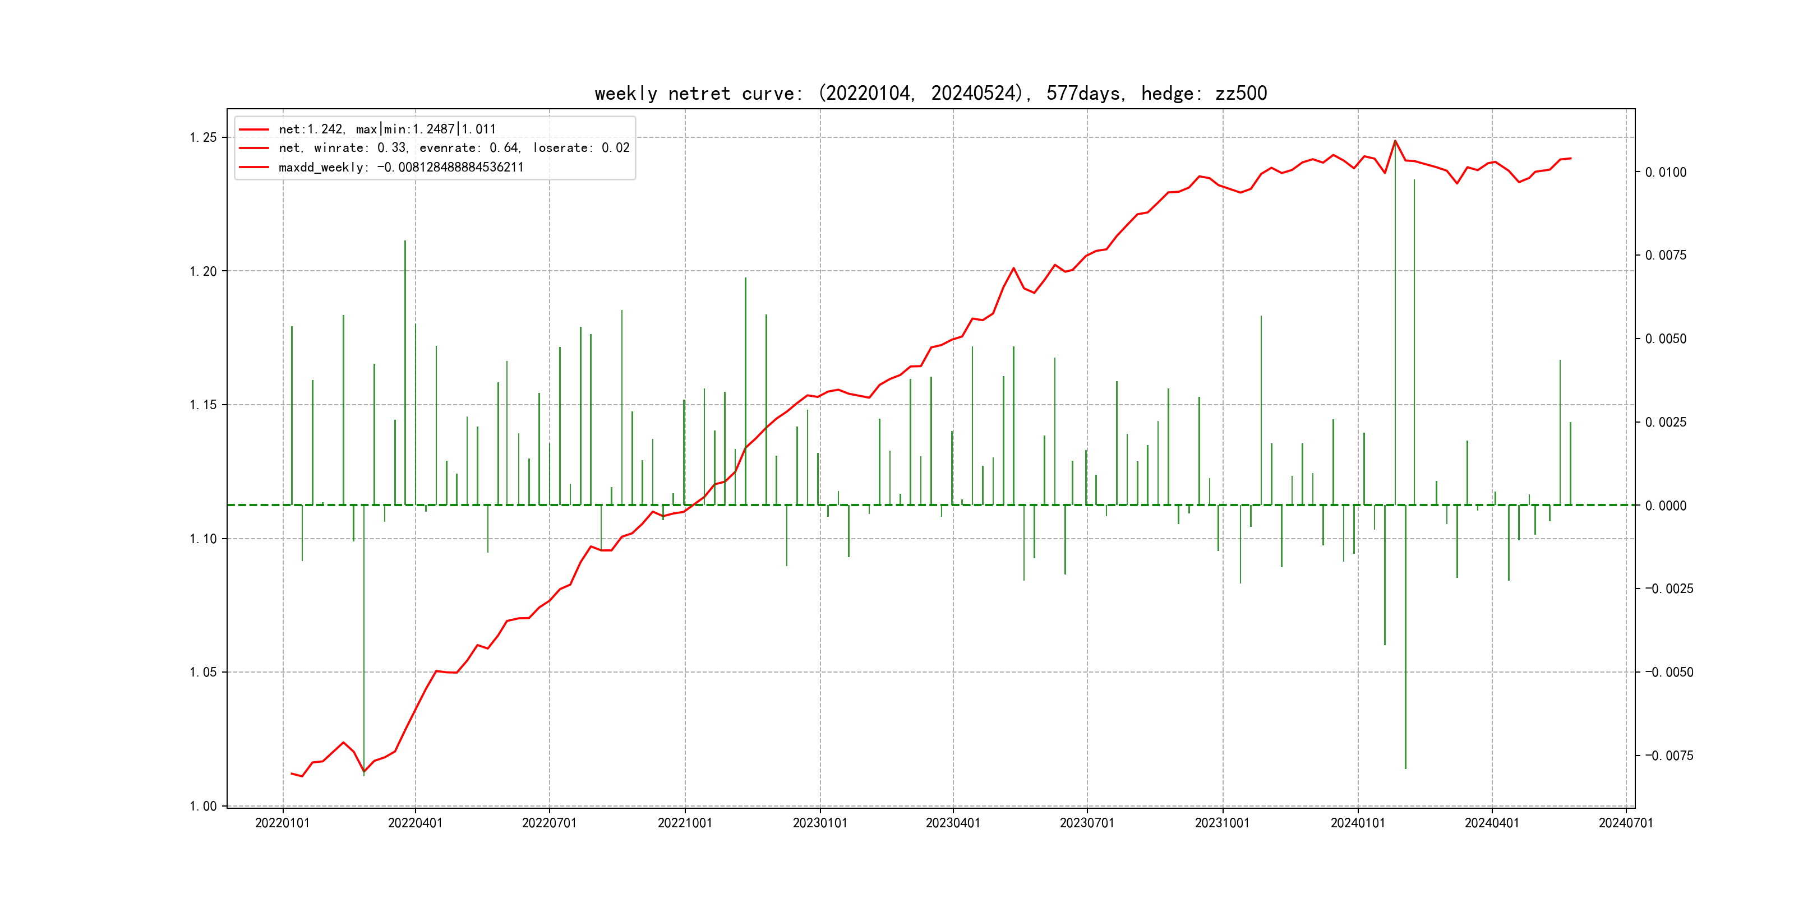1817x908 pixels.
Task: Click the 20240701 x-axis date label
Action: click(1626, 823)
